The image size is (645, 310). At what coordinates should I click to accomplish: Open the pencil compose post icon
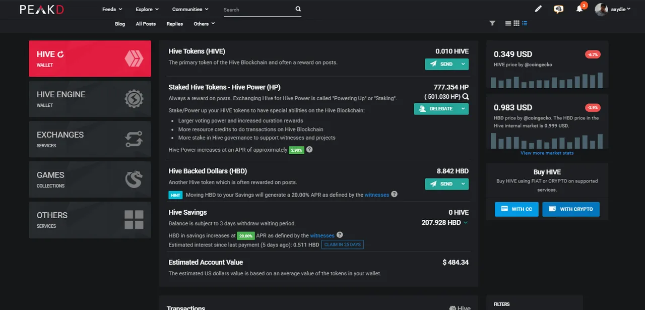coord(538,9)
